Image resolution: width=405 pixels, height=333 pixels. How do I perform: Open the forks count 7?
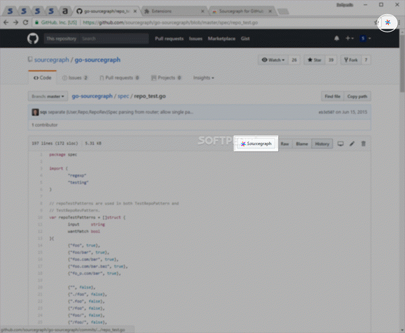[x=366, y=60]
